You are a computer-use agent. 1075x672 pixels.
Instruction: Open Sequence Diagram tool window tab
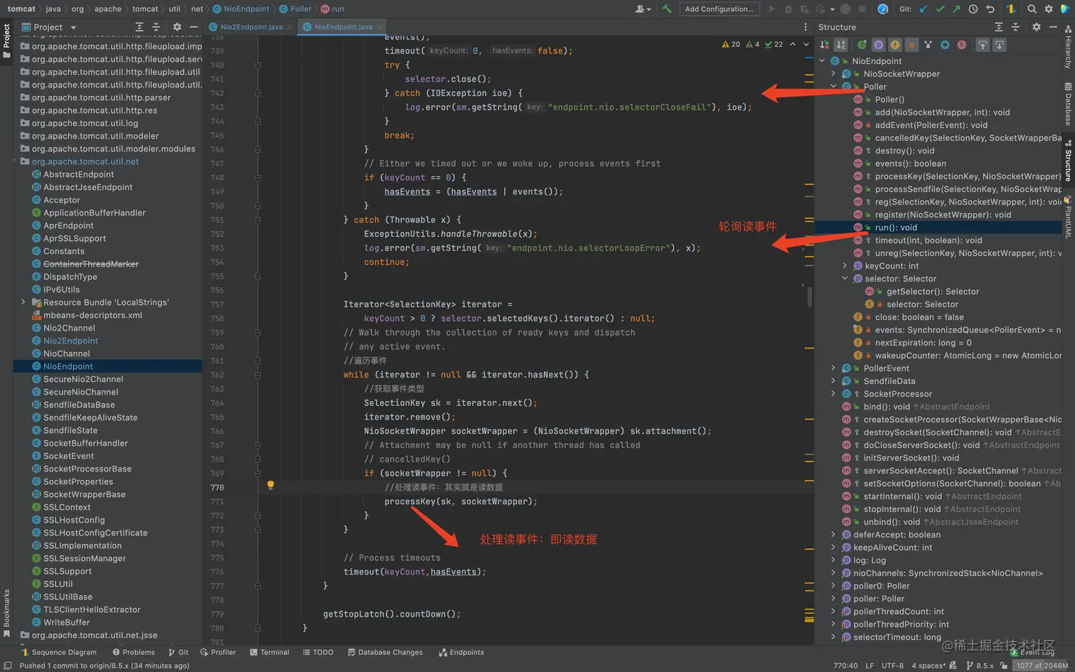coord(59,652)
